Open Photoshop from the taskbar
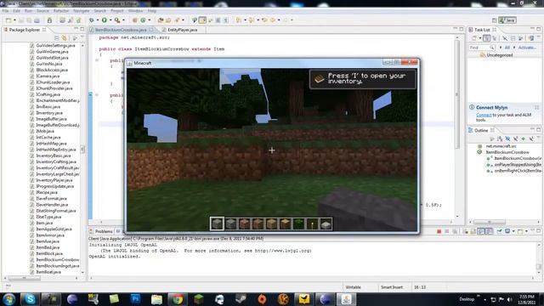 click(135, 299)
